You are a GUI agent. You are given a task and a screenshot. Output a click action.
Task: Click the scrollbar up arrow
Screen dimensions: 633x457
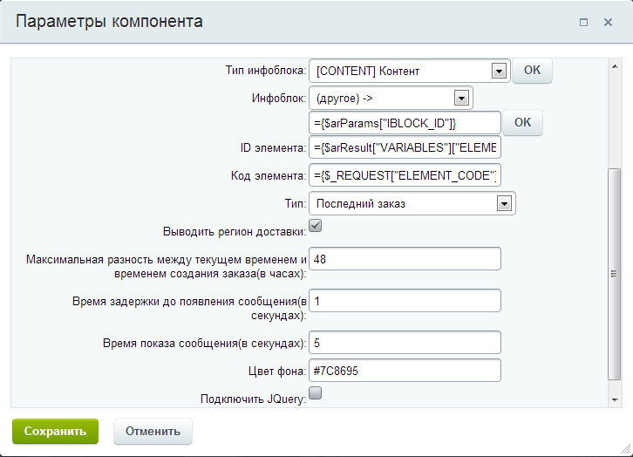coord(615,66)
